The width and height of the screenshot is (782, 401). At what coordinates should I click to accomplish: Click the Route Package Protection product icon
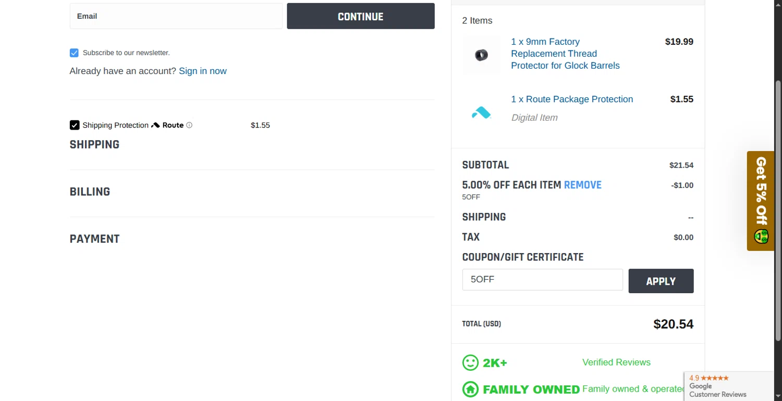click(481, 112)
